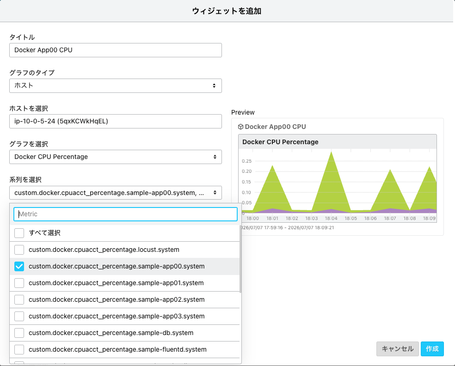Image resolution: width=455 pixels, height=366 pixels.
Task: Collapse the series selection dropdown
Action: (x=116, y=193)
